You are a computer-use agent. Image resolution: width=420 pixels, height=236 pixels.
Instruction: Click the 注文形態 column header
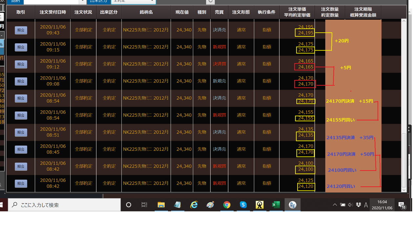coord(241,12)
